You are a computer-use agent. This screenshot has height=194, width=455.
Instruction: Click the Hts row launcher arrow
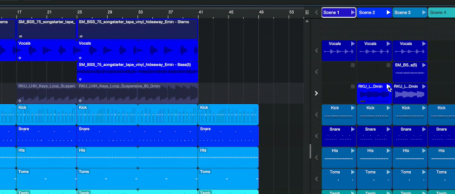pos(316,158)
